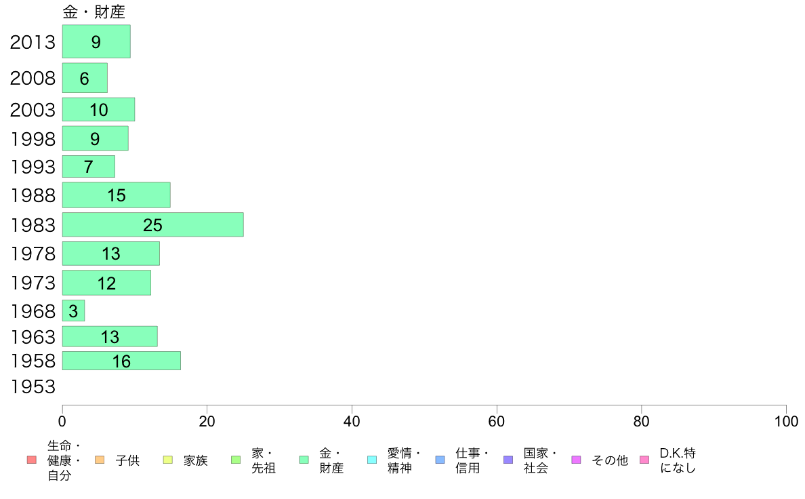
Task: Select the 2013 bar showing 9
Action: 96,41
